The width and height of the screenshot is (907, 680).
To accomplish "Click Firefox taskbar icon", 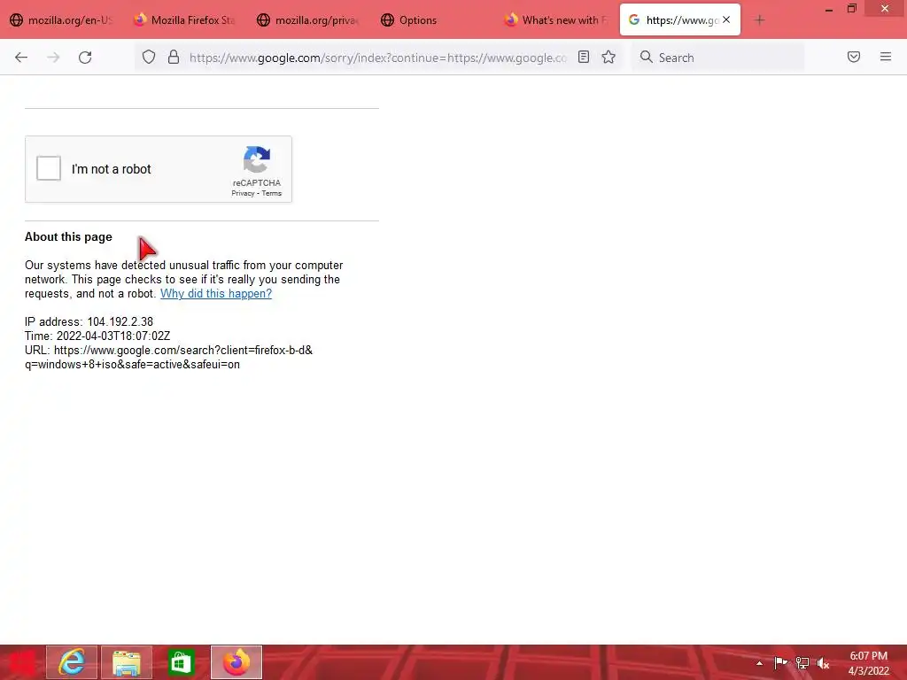I will [x=236, y=662].
